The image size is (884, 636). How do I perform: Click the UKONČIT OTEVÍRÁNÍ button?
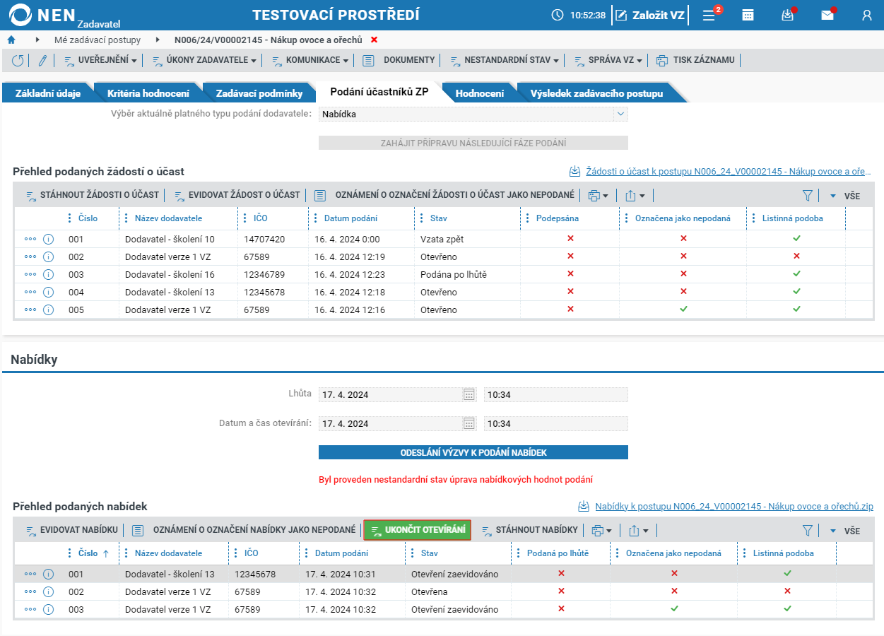click(418, 530)
